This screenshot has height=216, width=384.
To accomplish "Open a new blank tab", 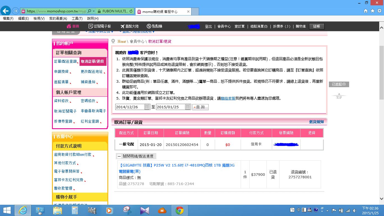I will (x=195, y=12).
